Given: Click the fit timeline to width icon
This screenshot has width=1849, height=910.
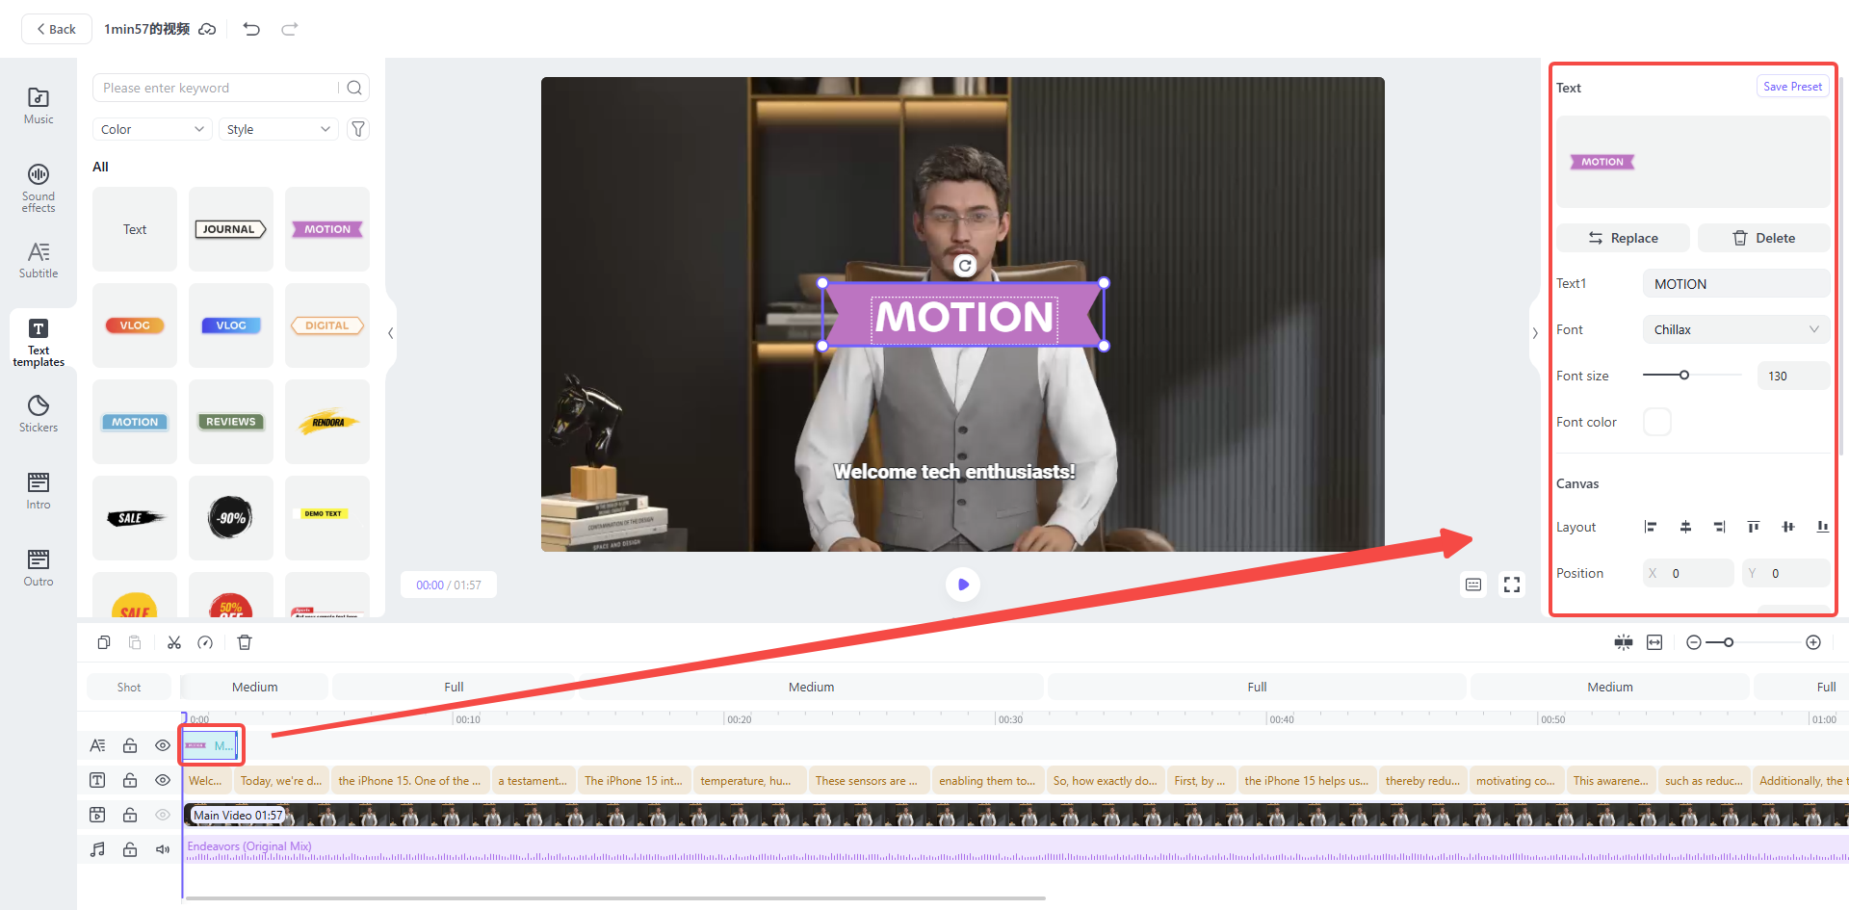Looking at the screenshot, I should pos(1654,642).
